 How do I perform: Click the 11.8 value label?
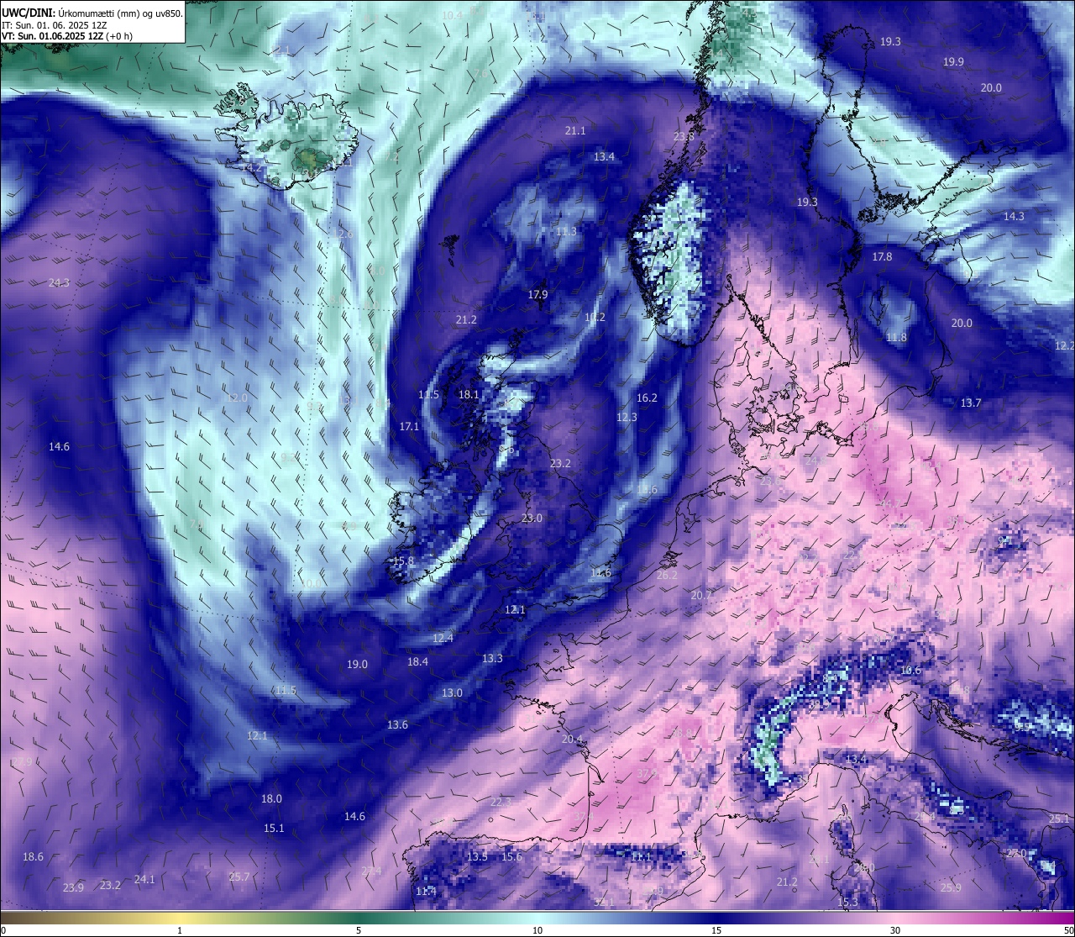click(x=897, y=338)
